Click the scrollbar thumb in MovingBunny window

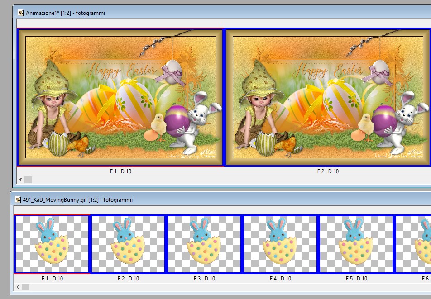25,287
